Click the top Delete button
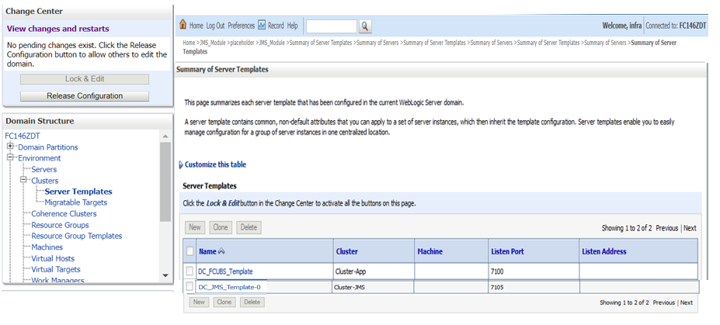The width and height of the screenshot is (720, 325). 249,227
